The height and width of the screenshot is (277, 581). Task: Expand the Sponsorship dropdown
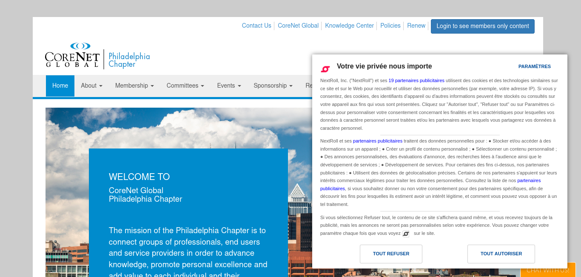click(x=273, y=86)
